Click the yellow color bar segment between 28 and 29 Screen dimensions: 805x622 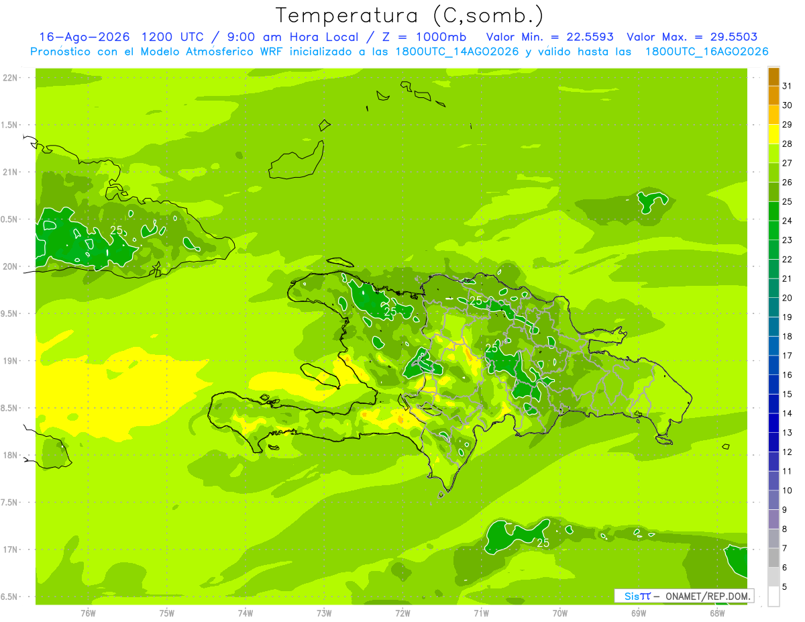click(773, 134)
